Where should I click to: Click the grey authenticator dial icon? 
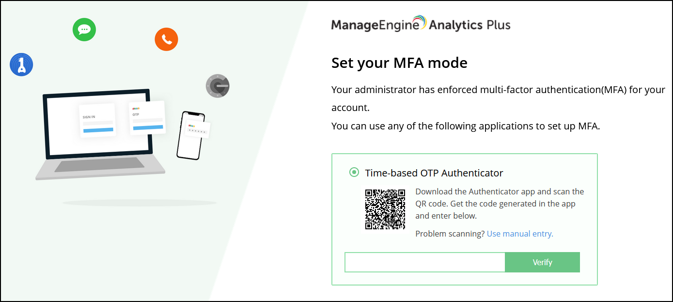pyautogui.click(x=217, y=86)
